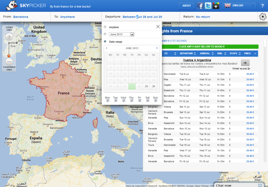Click the ad arrow button

tap(245, 63)
